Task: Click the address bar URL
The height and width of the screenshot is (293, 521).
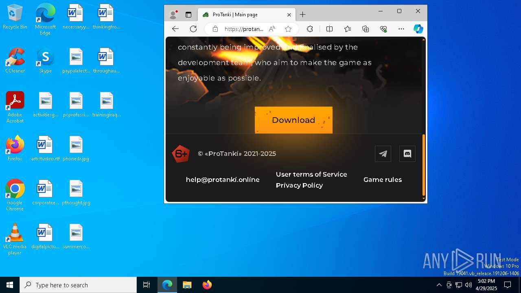Action: (x=244, y=29)
